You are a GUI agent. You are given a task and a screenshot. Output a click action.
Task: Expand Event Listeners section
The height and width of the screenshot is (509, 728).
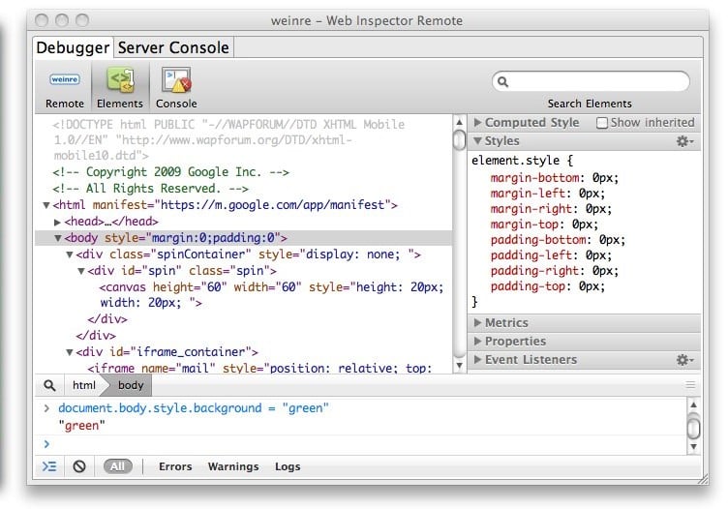tap(477, 360)
